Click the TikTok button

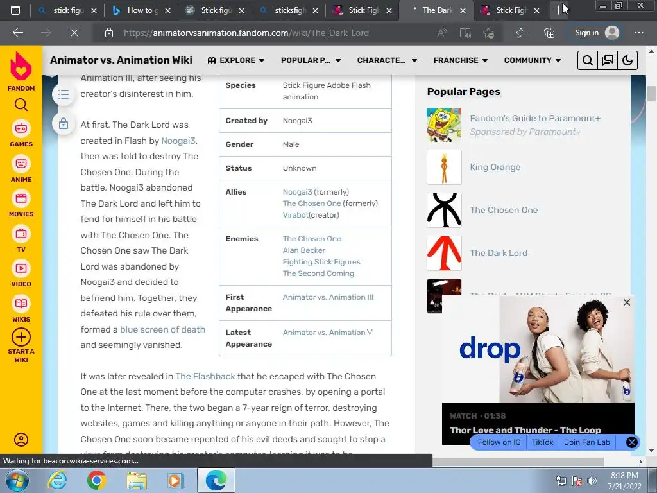coord(542,442)
